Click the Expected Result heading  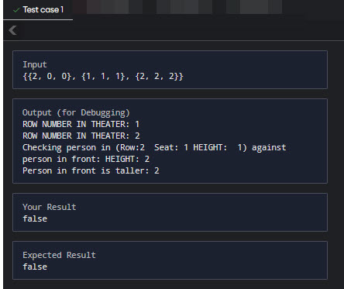pos(59,255)
